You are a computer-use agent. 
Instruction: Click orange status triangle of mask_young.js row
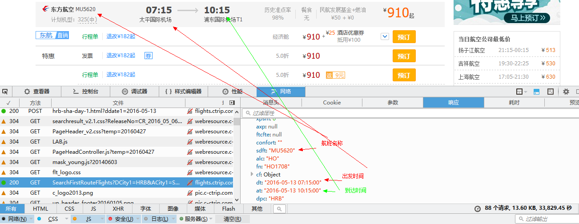[4, 162]
